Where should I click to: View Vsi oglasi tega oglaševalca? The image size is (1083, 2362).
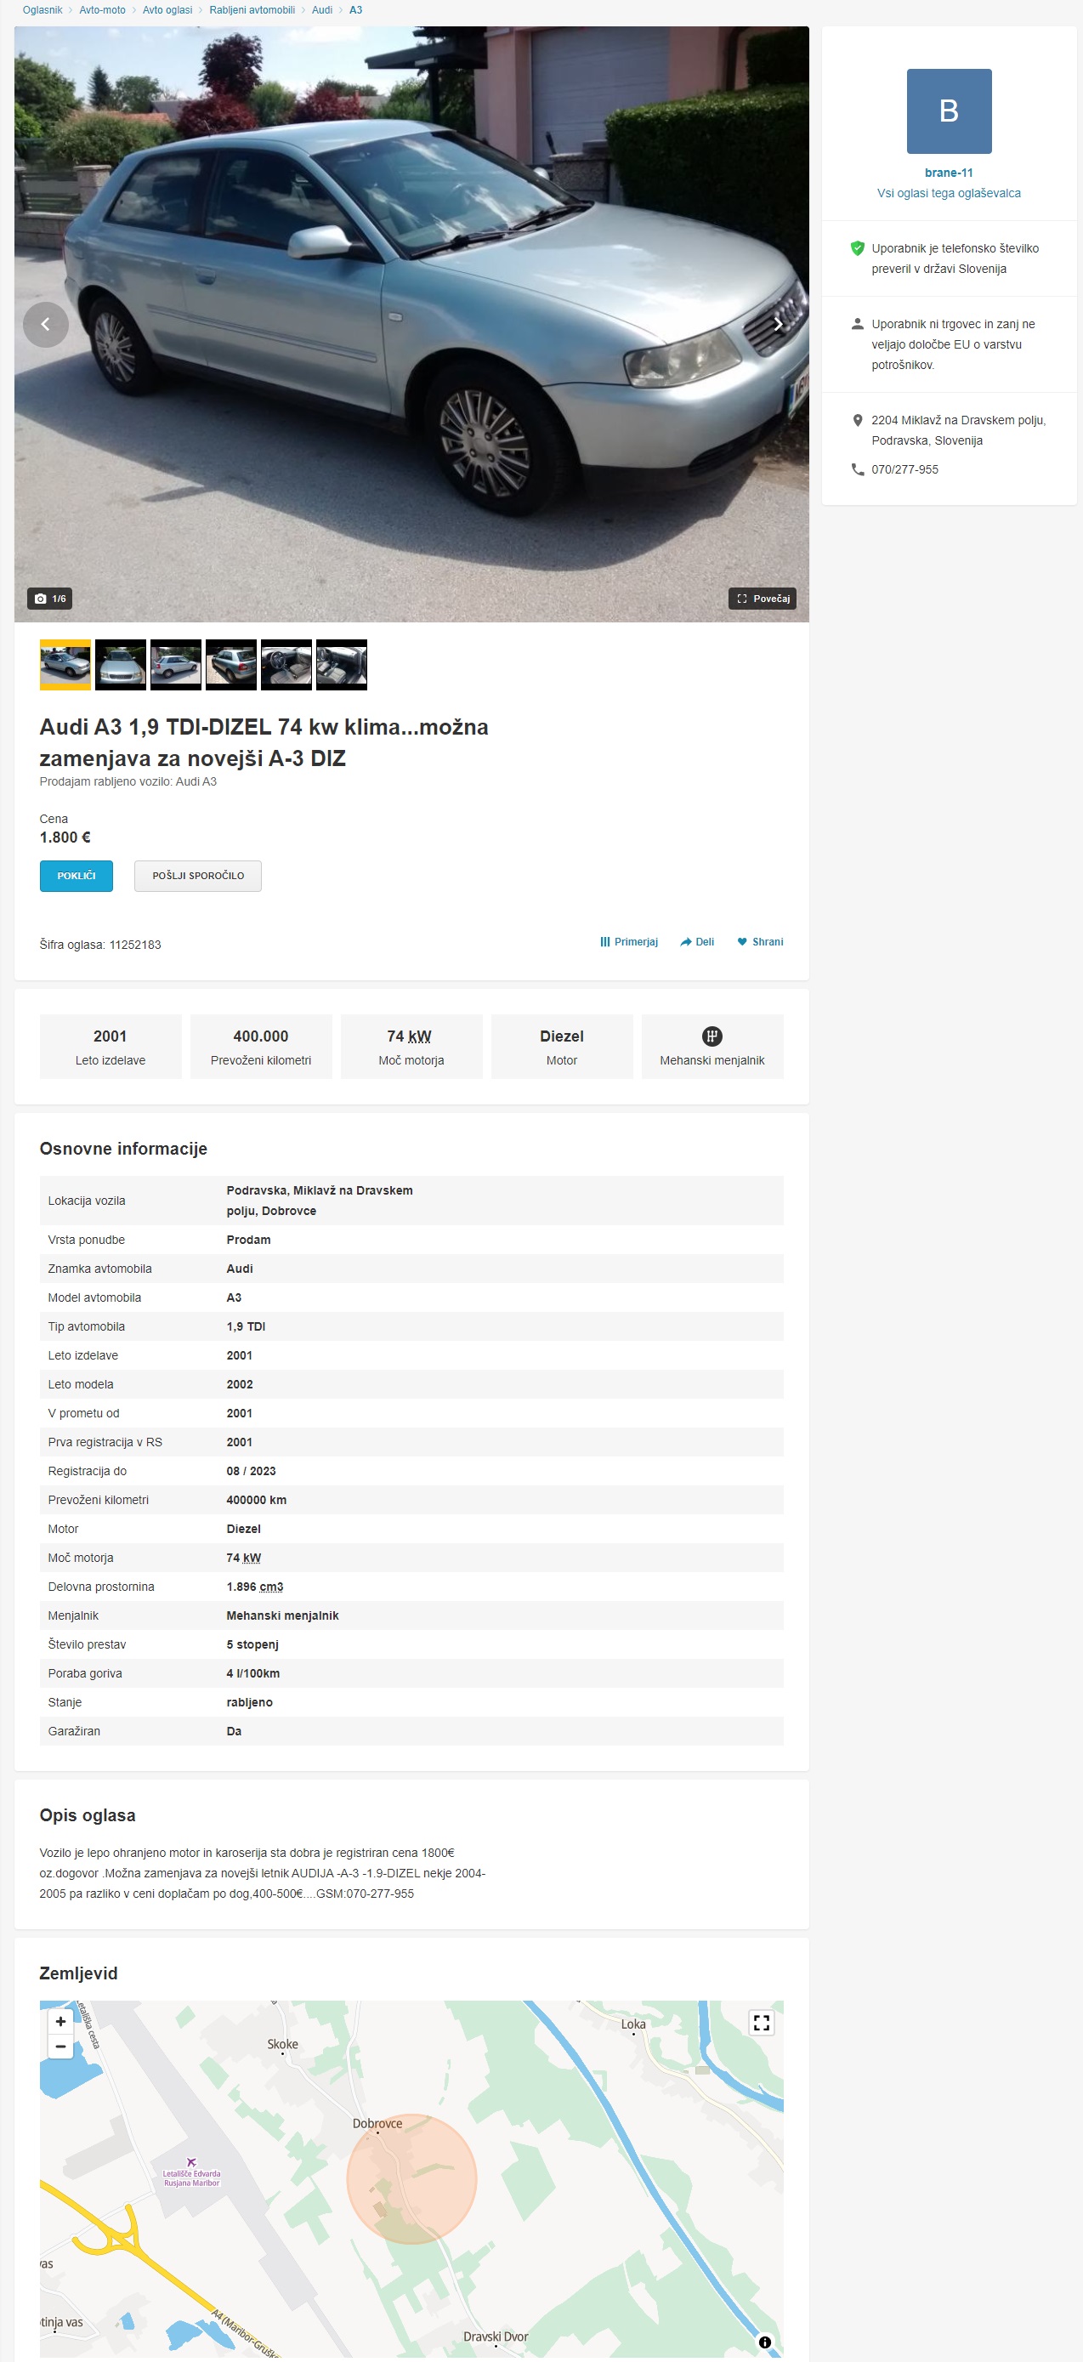tap(950, 194)
